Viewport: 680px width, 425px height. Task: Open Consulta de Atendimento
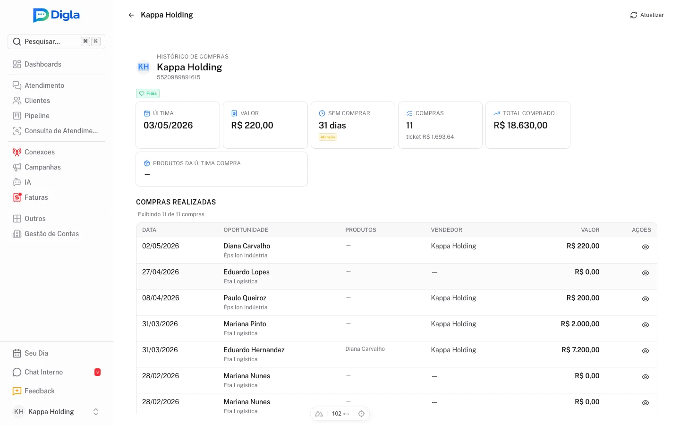pos(56,131)
